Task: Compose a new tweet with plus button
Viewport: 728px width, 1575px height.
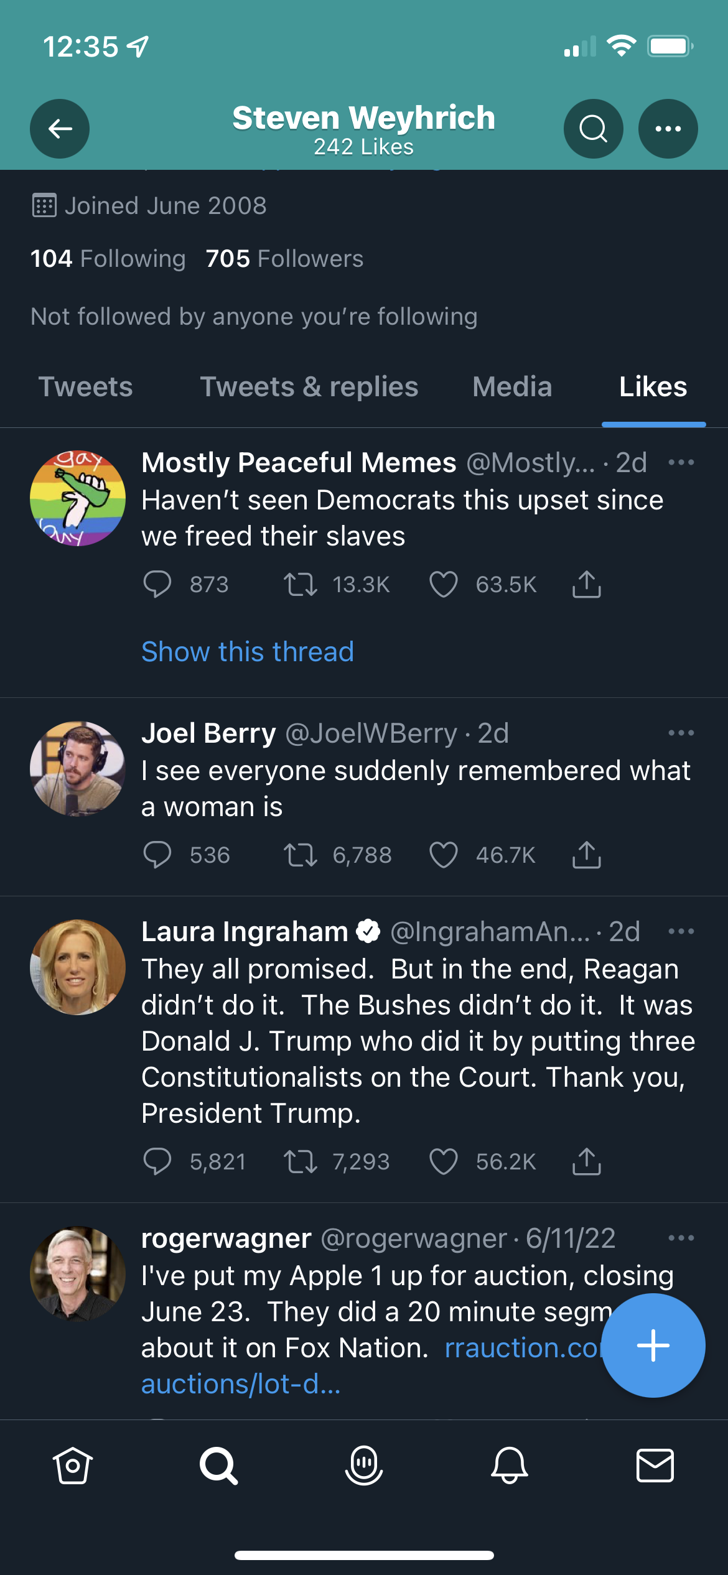Action: click(x=653, y=1345)
